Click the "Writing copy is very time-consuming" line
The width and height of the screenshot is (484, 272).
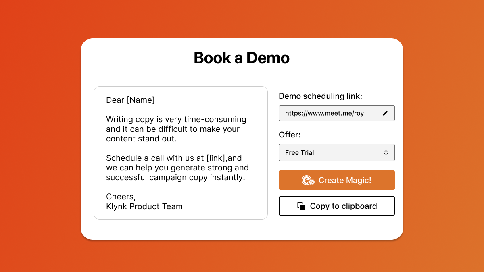176,119
